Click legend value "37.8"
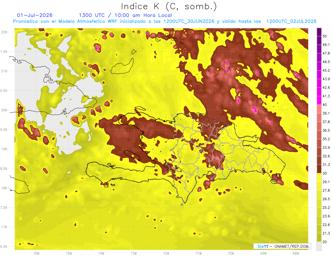The image size is (332, 257). tap(326, 122)
